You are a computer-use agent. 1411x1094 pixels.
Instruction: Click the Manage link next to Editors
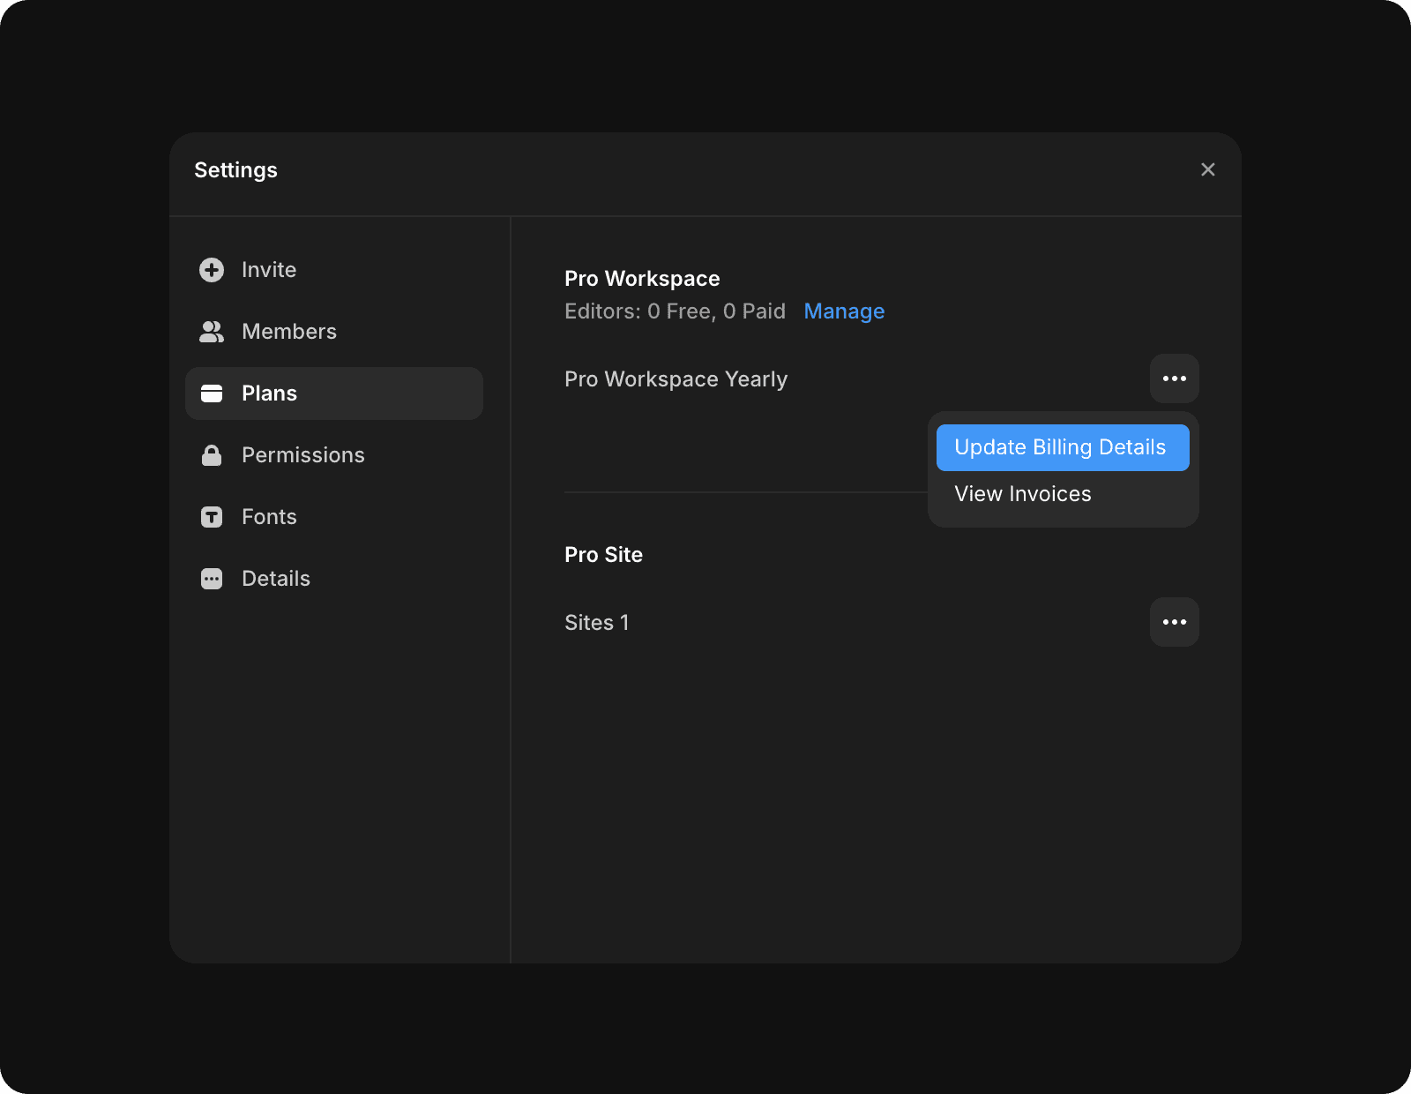coord(844,311)
